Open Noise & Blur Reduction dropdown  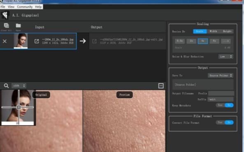[225, 57]
